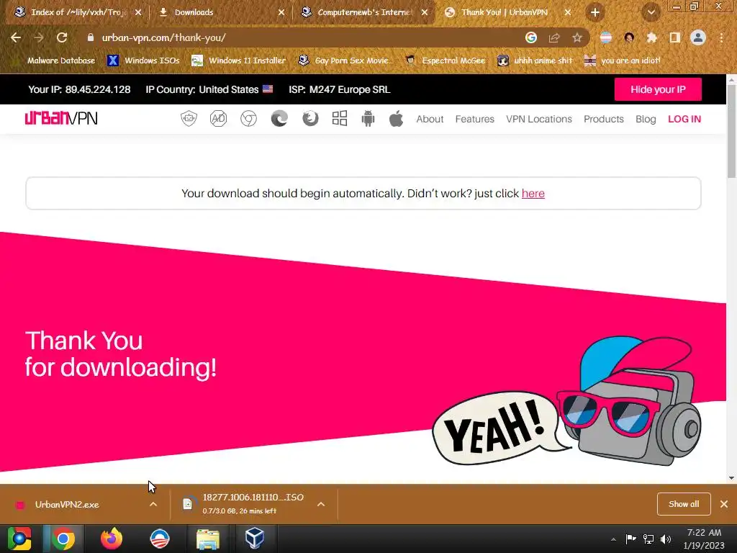737x553 pixels.
Task: Click the forward navigation arrow
Action: tap(39, 37)
